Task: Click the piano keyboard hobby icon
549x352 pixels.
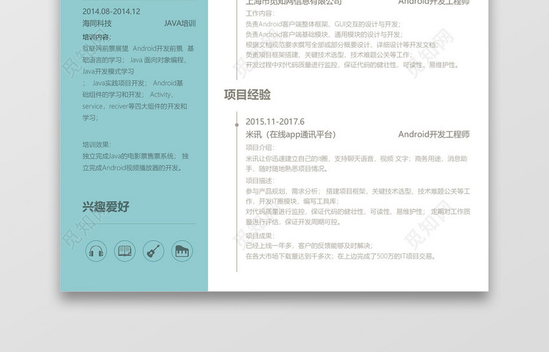Action: 182,251
